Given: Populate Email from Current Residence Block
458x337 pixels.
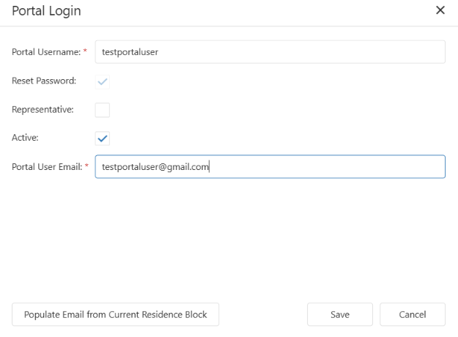Looking at the screenshot, I should click(x=115, y=314).
